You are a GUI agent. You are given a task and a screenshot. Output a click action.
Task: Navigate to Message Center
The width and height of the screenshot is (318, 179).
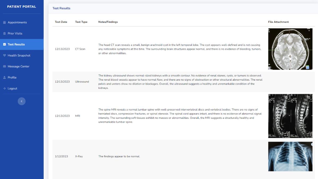pyautogui.click(x=18, y=66)
